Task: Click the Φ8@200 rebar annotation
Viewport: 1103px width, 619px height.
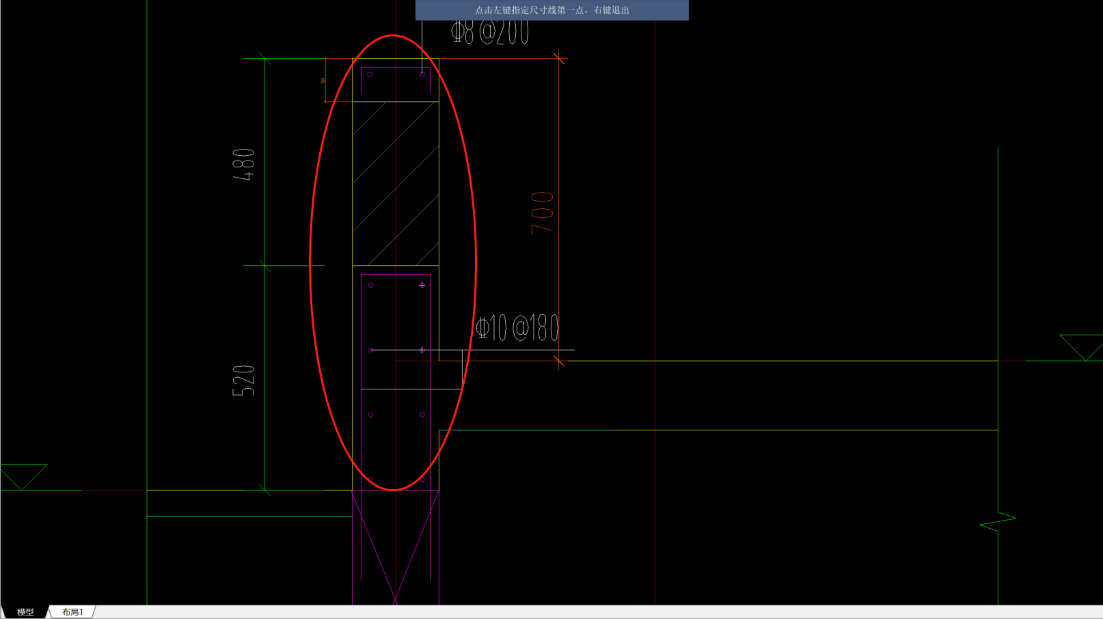Action: click(x=491, y=32)
